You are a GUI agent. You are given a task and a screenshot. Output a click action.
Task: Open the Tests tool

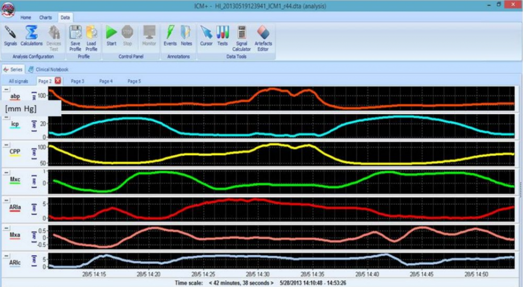click(x=223, y=36)
